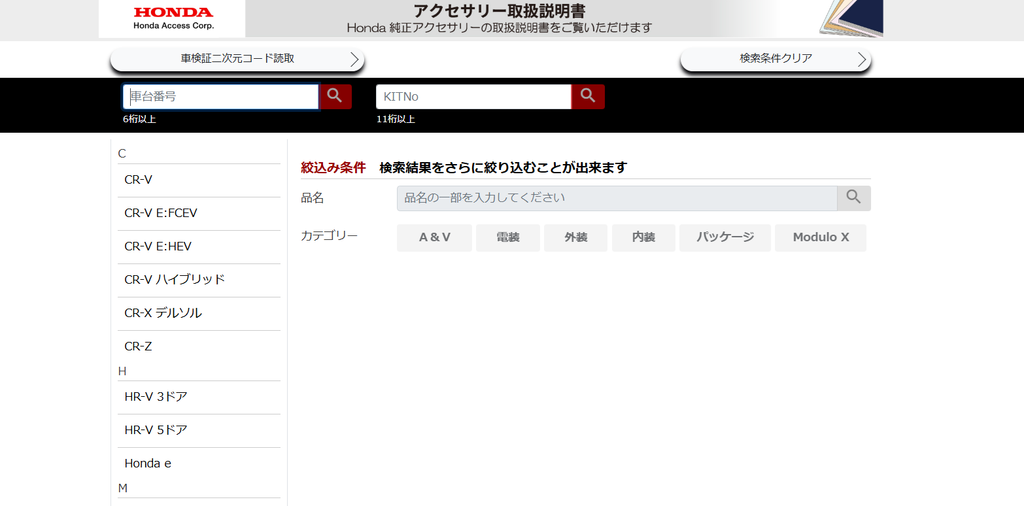Click the KITNo search magnifier icon
This screenshot has width=1024, height=506.
(588, 97)
